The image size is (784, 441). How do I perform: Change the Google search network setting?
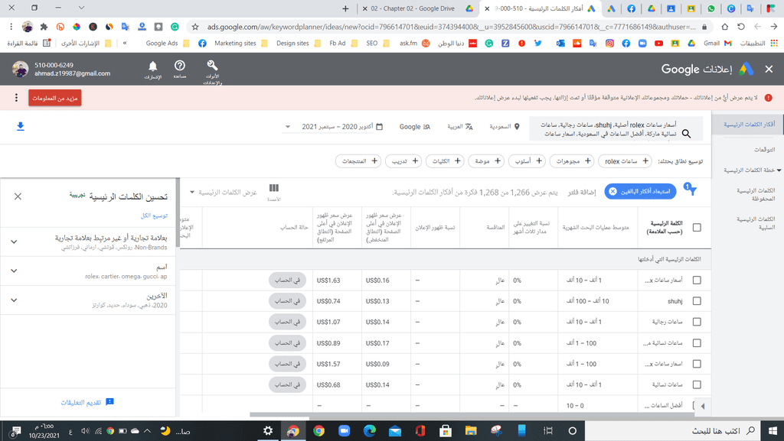(x=414, y=127)
